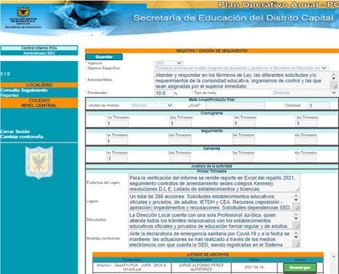Screen dimensions: 339x274
Task: Click the Descargar button for the Informe I file
Action: pos(300,268)
